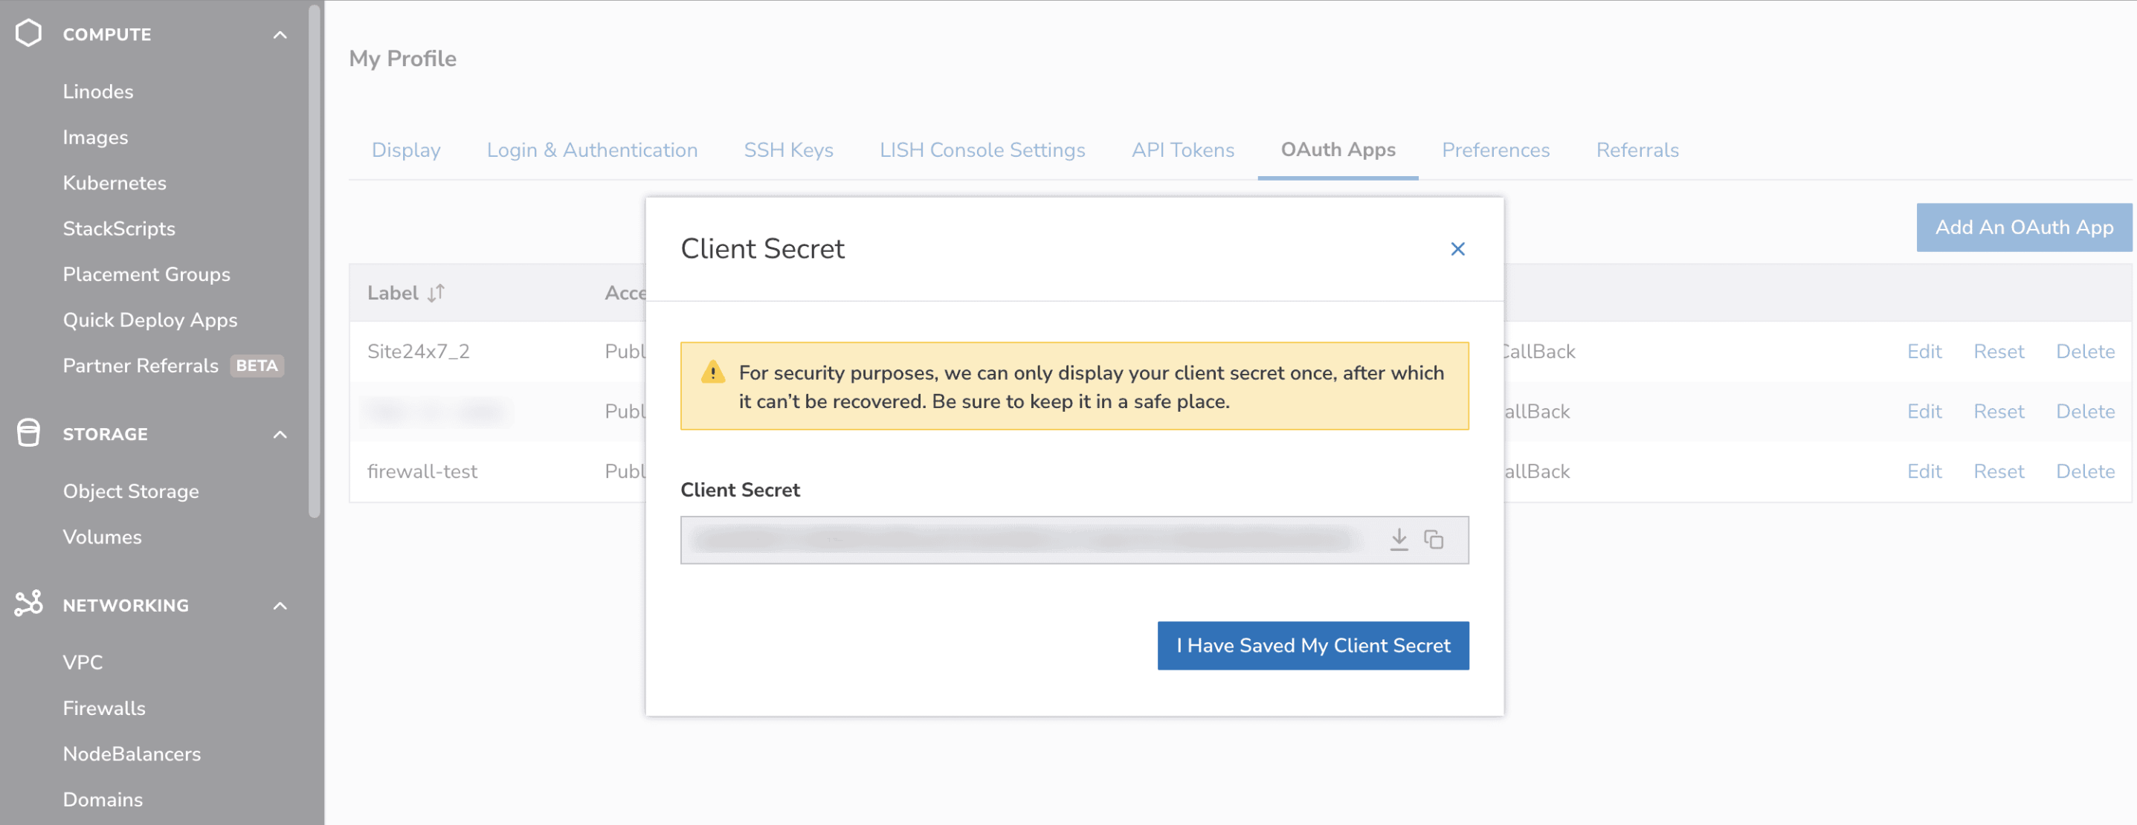Click the Storage cylinder icon in sidebar

[29, 433]
